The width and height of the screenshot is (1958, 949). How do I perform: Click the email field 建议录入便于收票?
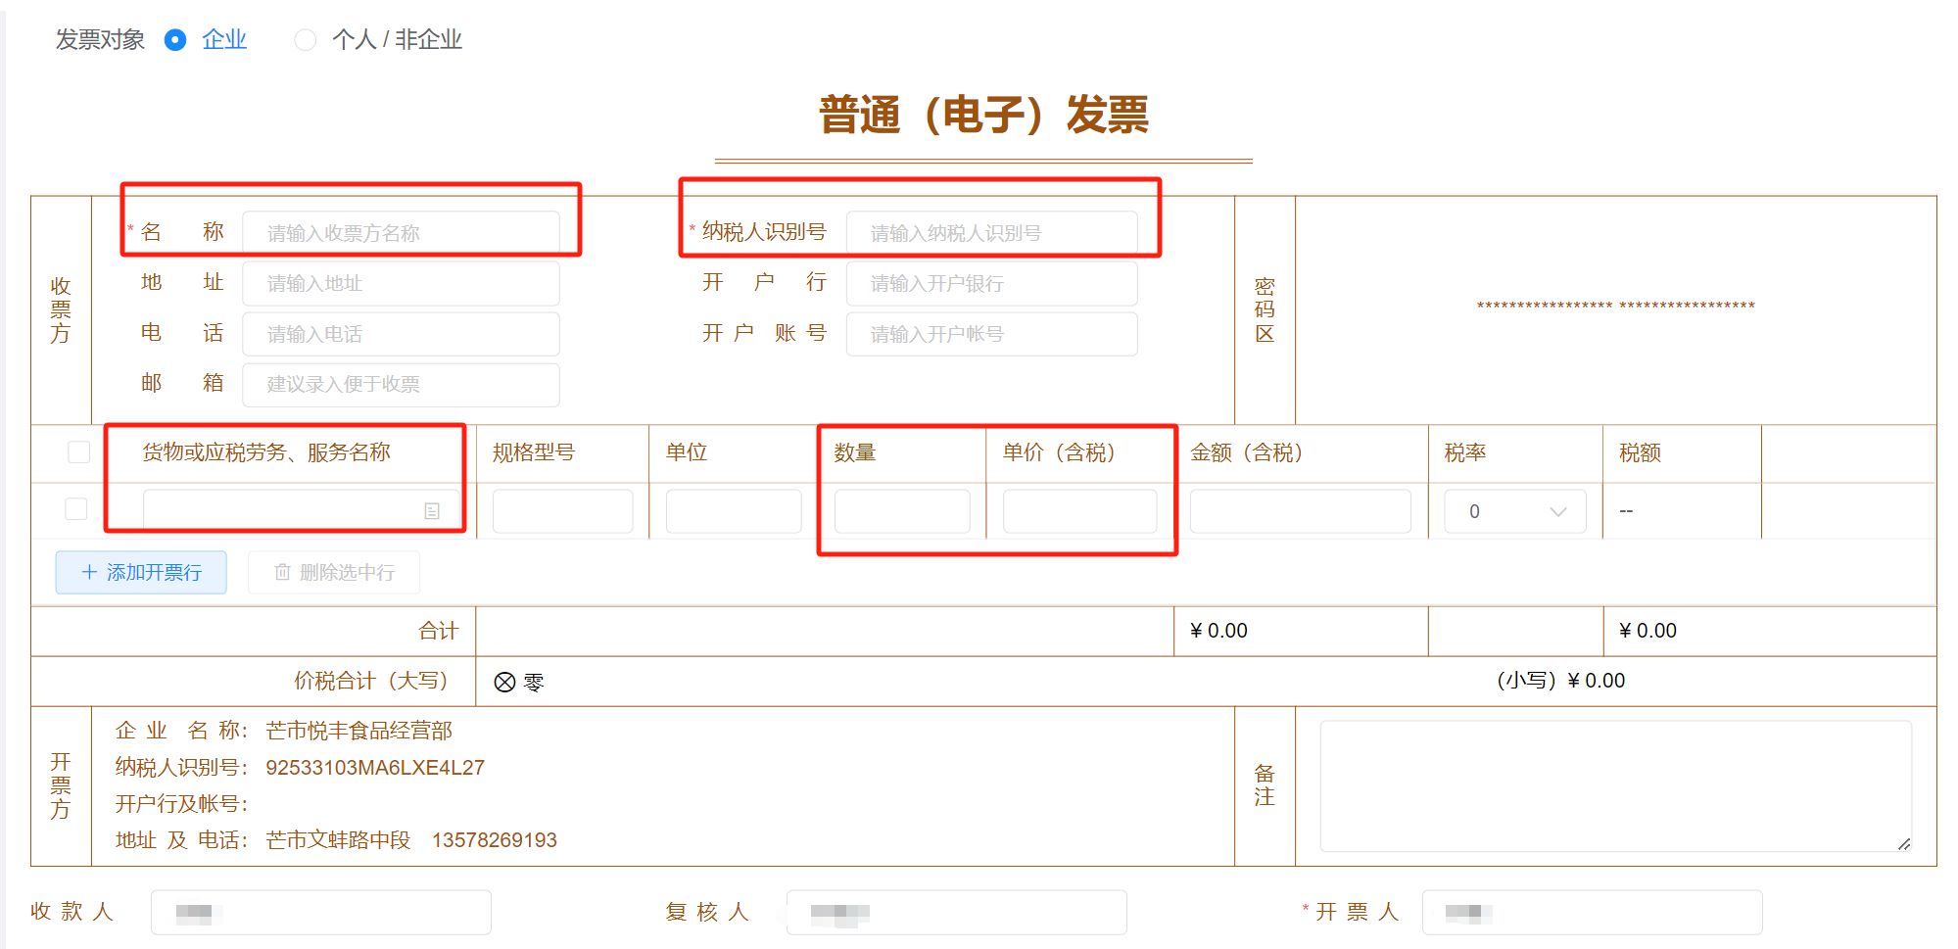[x=400, y=384]
